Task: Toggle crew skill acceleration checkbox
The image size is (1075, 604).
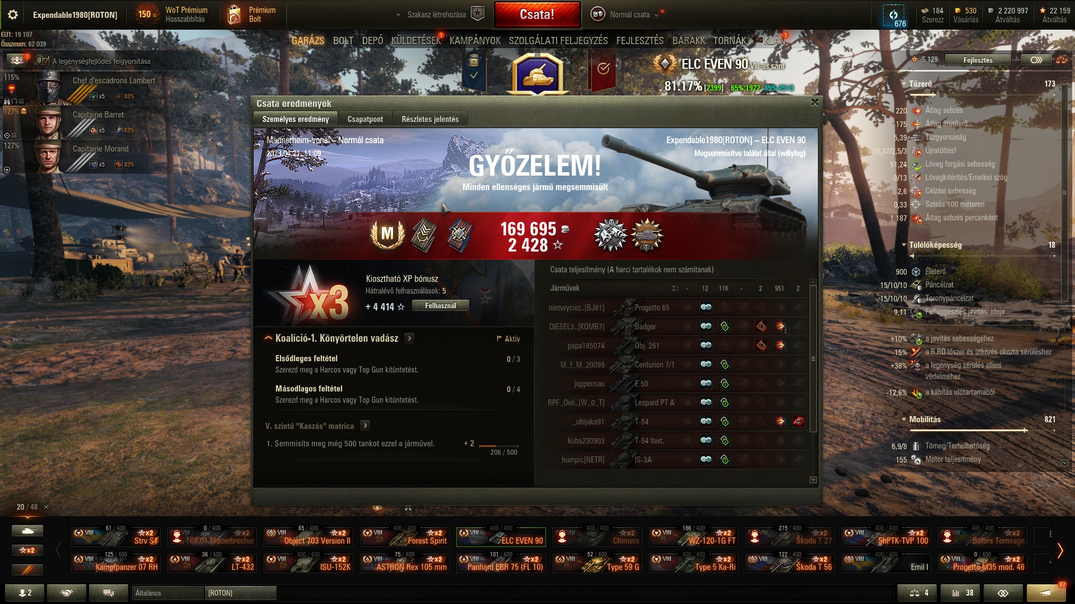Action: pos(46,61)
